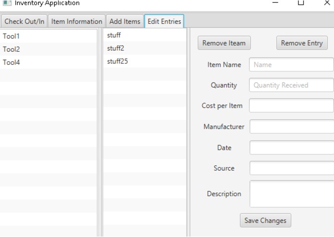The width and height of the screenshot is (334, 237).
Task: Go to the Add Items tab
Action: point(125,21)
